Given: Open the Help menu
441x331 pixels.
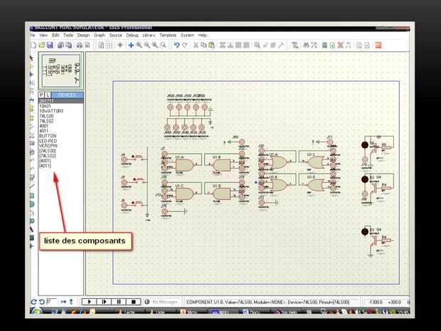Looking at the screenshot, I should coord(203,35).
